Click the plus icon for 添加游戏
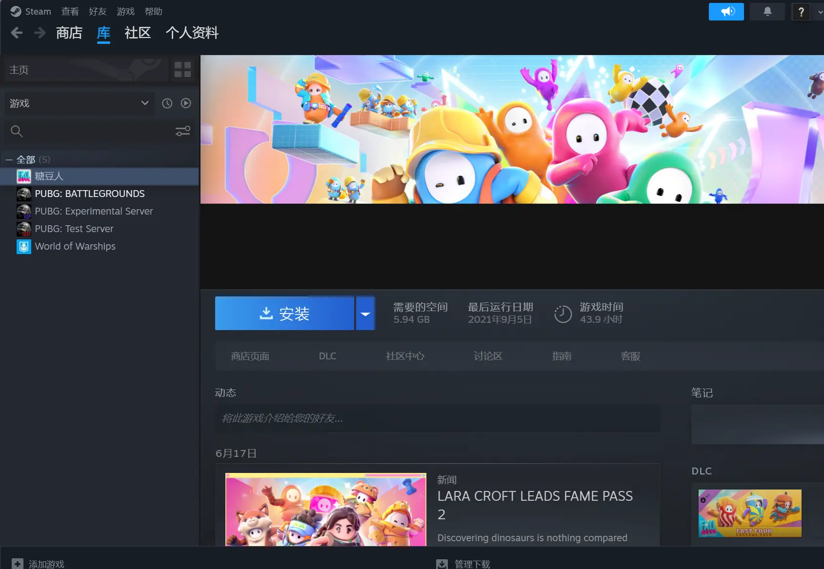 tap(17, 564)
